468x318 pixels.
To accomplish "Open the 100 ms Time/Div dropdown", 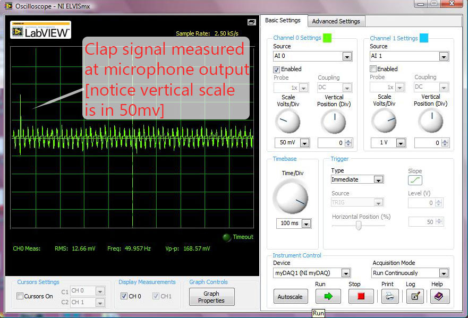I will (306, 224).
